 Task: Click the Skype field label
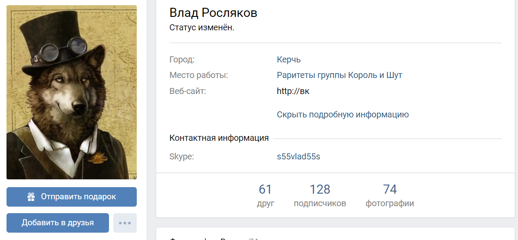click(x=181, y=156)
